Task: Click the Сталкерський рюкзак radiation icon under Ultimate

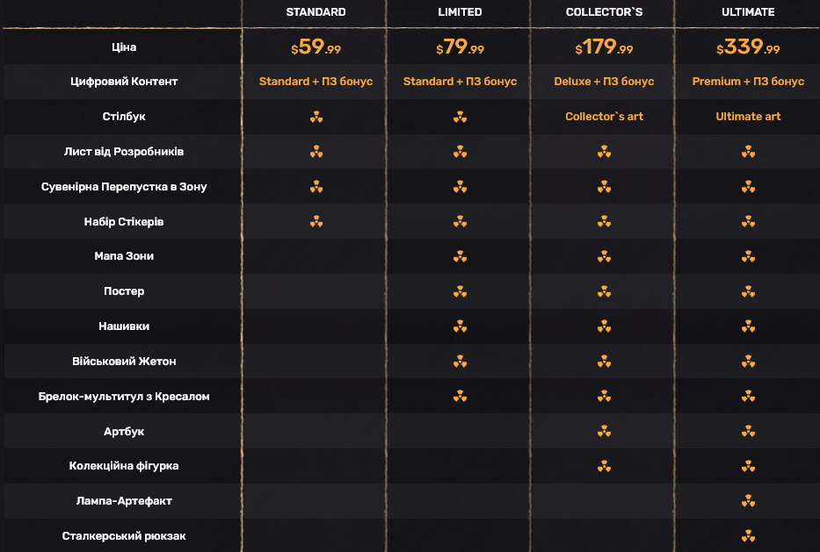Action: click(748, 536)
